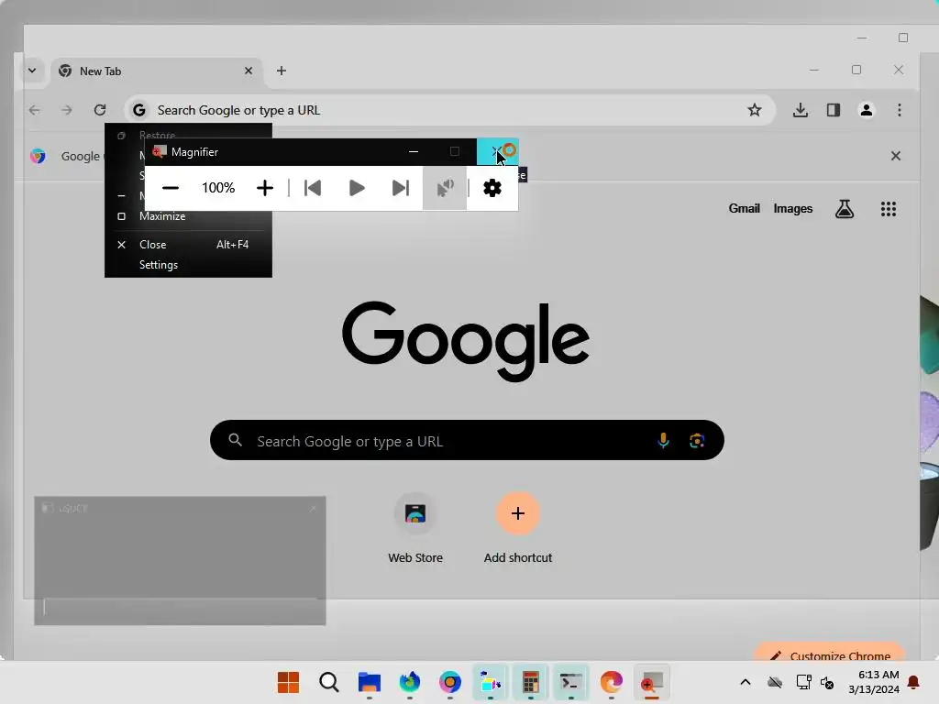Skip to next sentence in Magnifier reader
939x704 pixels.
click(x=401, y=188)
